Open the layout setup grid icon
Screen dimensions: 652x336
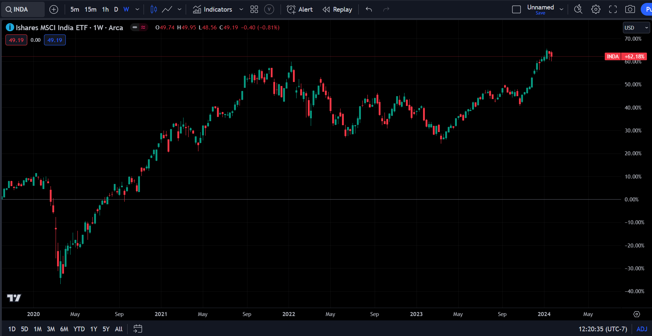254,9
